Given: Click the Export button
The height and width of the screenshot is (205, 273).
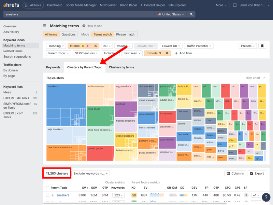Looking at the screenshot, I should pyautogui.click(x=257, y=174).
